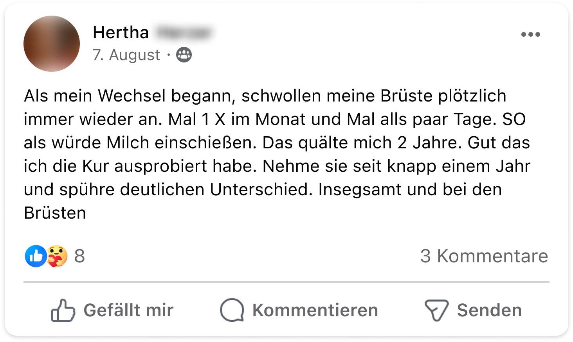Open the post via '7. August' timestamp
The height and width of the screenshot is (342, 573).
[126, 55]
